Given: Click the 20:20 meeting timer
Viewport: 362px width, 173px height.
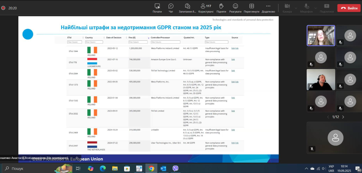Looking at the screenshot, I should [x=12, y=8].
